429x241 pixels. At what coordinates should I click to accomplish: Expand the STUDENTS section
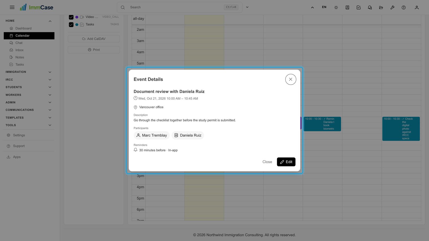pyautogui.click(x=29, y=87)
